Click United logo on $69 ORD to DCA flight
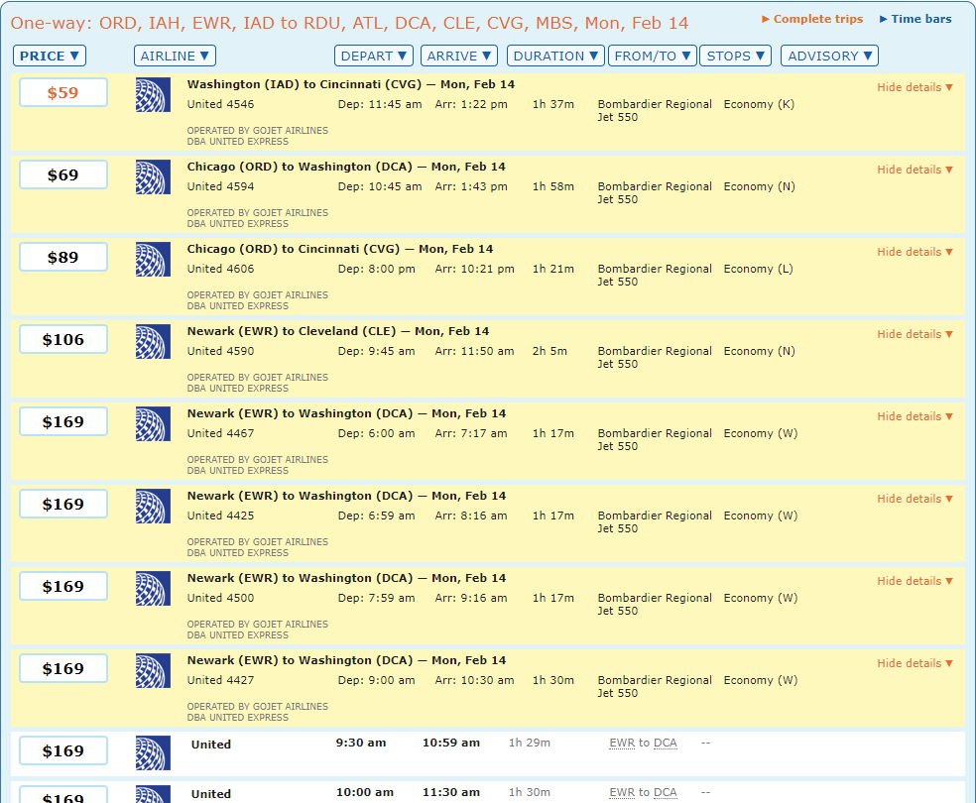Viewport: 976px width, 803px height. (153, 177)
